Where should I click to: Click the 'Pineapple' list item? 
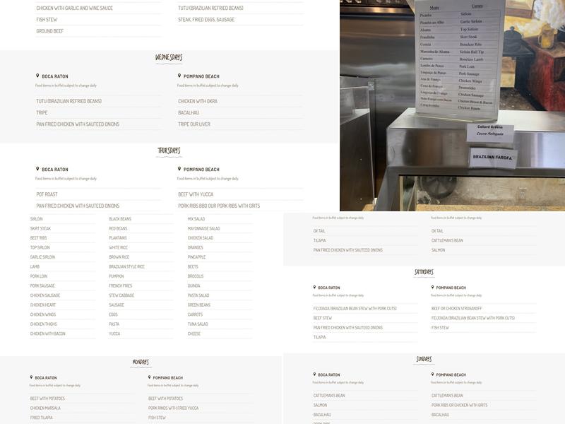tap(197, 257)
